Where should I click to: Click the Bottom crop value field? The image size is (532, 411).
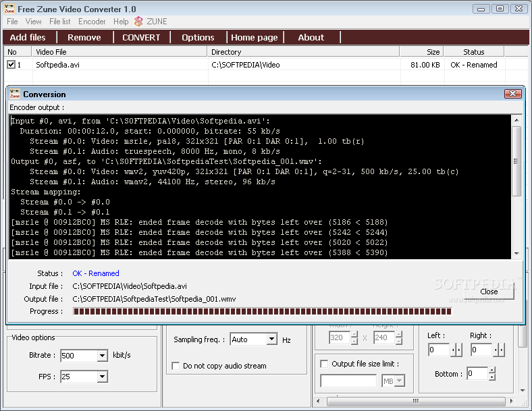point(478,374)
